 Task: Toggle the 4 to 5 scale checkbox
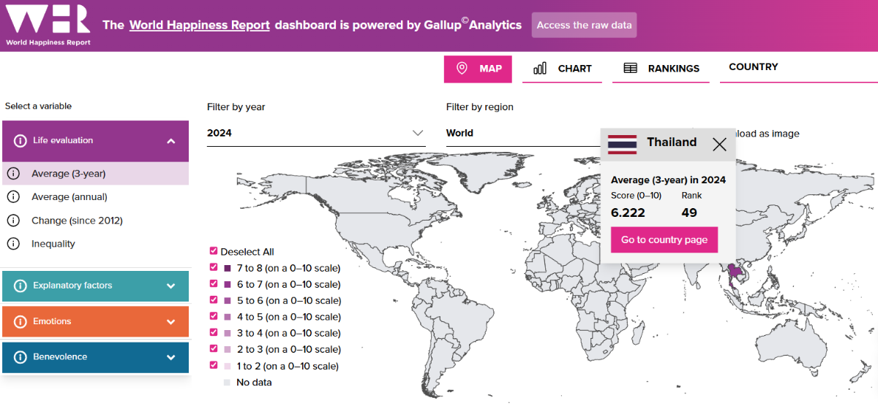pyautogui.click(x=214, y=316)
